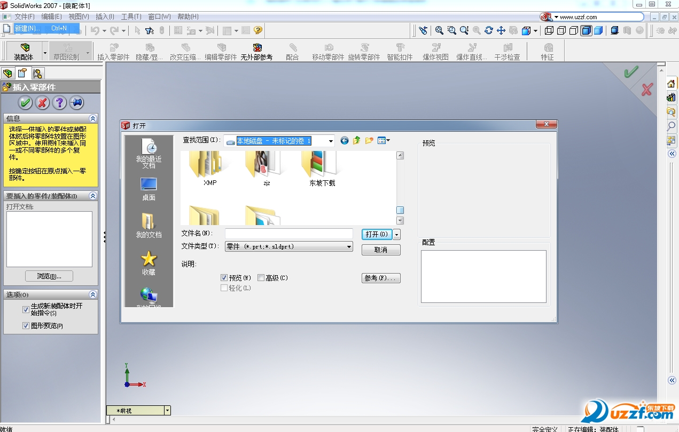The height and width of the screenshot is (432, 679).
Task: Select the 移动零部件 tool
Action: 329,51
